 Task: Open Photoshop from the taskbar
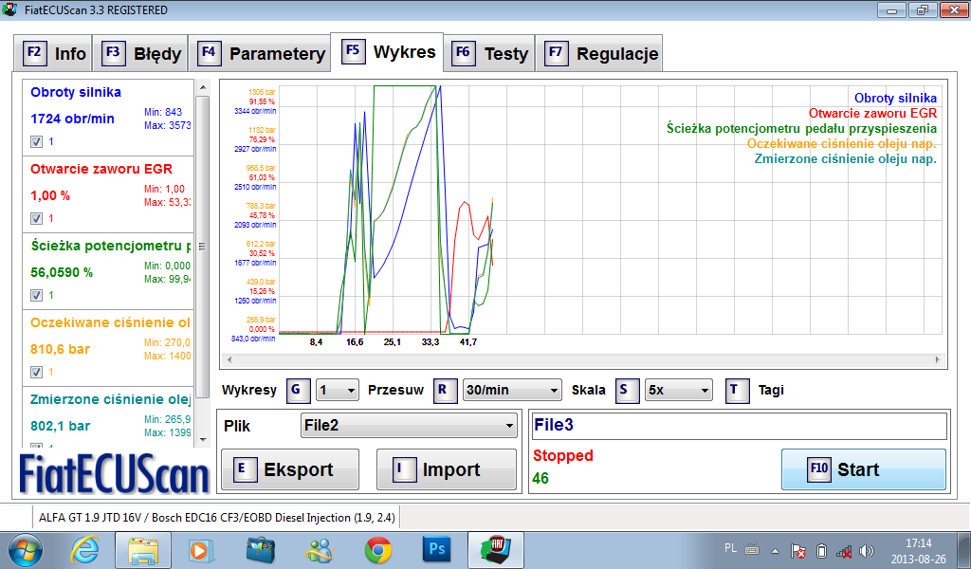tap(437, 549)
